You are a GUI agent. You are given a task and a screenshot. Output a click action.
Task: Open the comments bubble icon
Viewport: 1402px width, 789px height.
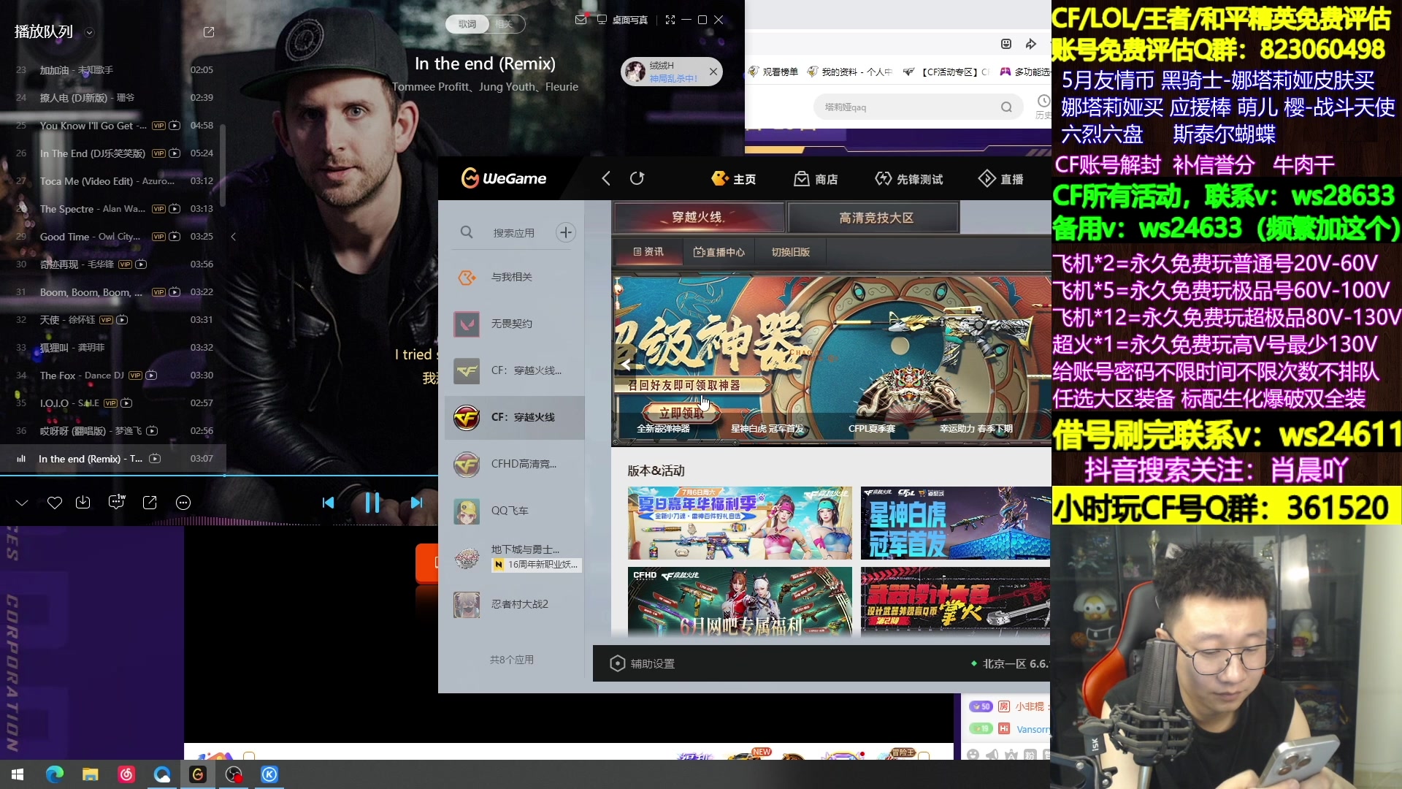pos(116,502)
